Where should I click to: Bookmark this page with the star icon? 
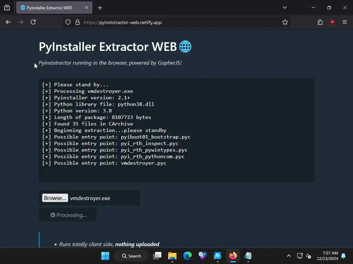coord(285,22)
